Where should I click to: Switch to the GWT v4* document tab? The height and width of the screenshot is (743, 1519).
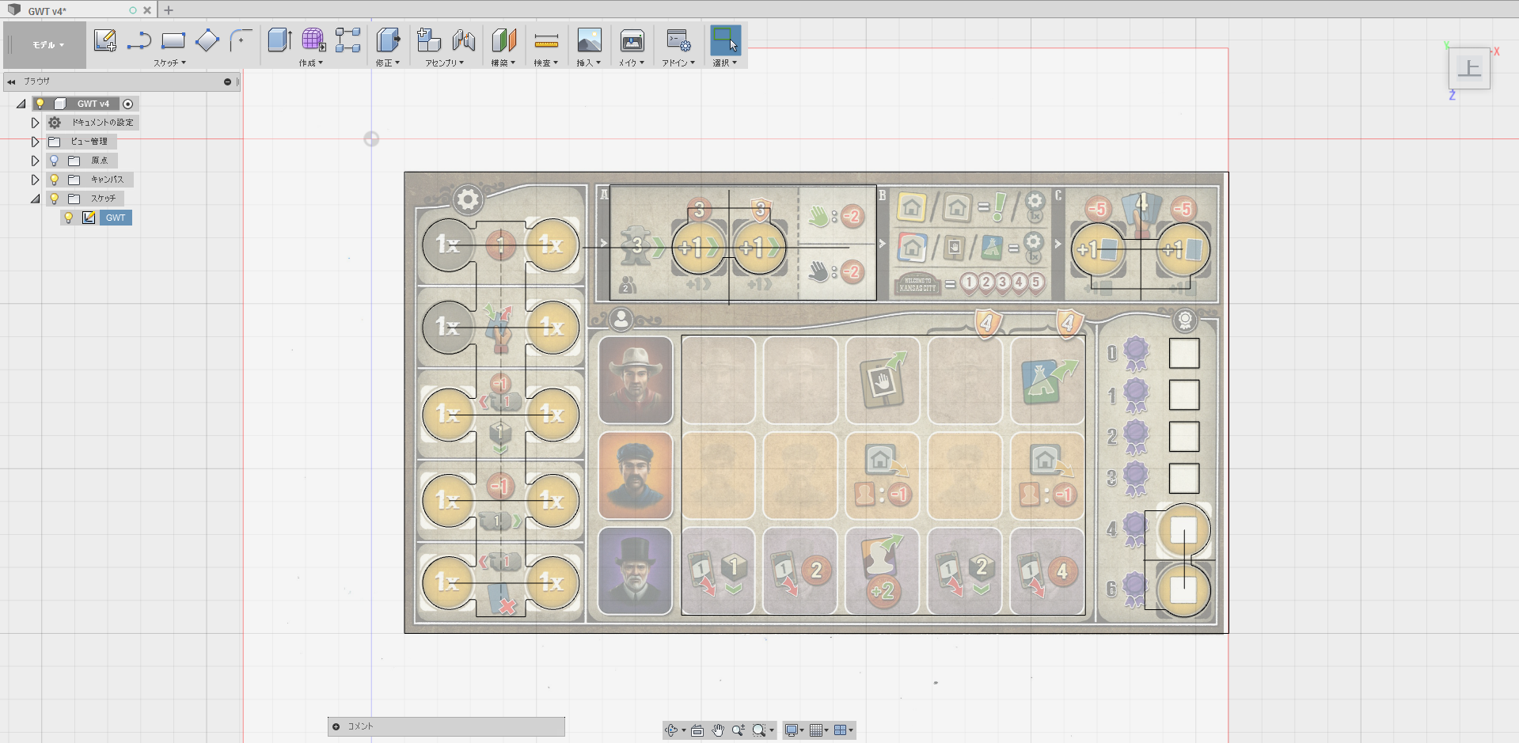(78, 10)
